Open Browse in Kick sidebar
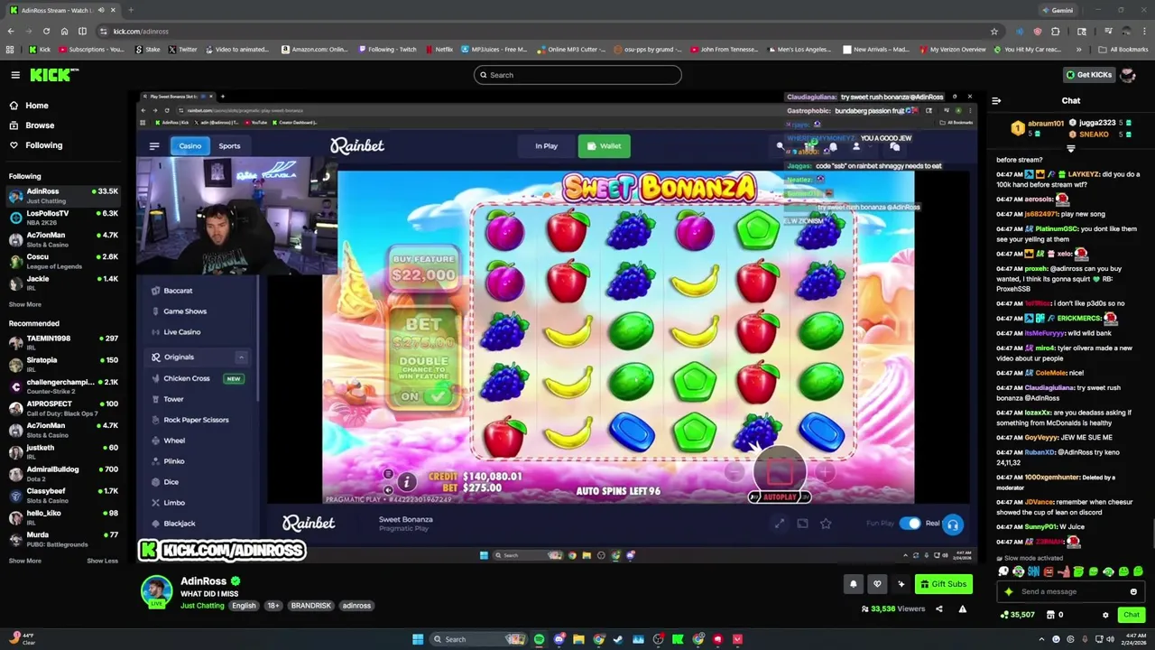The image size is (1155, 650). 40,125
